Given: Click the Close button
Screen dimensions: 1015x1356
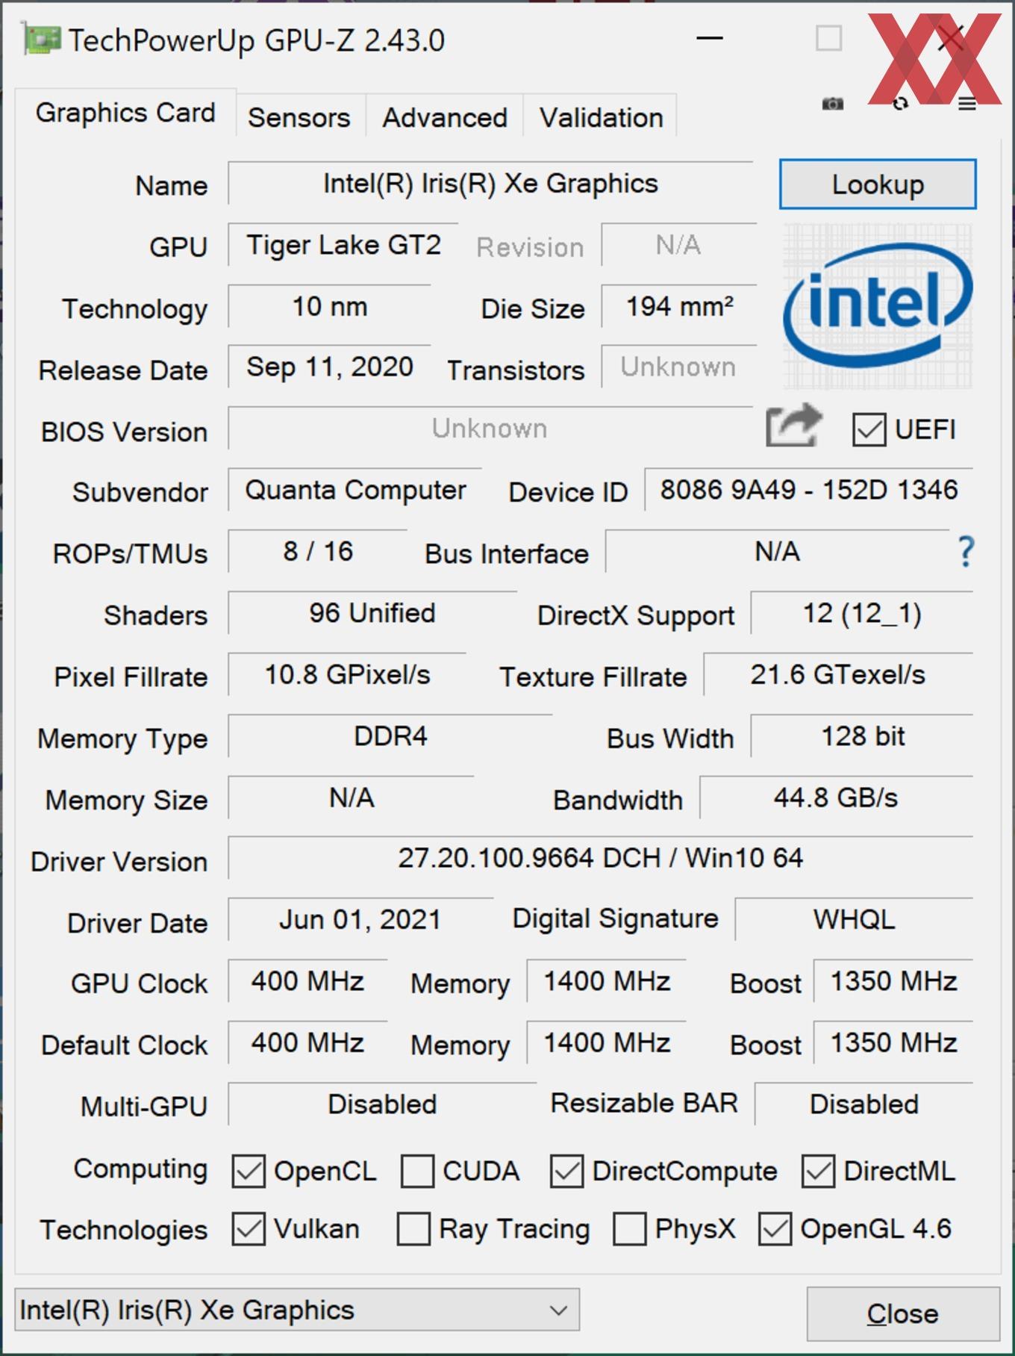Looking at the screenshot, I should [903, 1313].
